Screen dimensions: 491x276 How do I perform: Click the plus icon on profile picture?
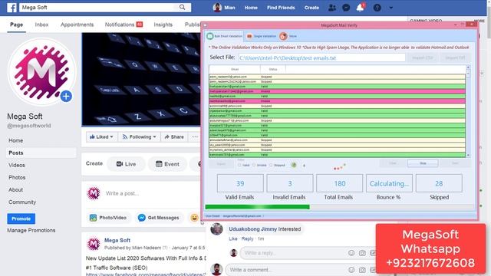(x=66, y=96)
